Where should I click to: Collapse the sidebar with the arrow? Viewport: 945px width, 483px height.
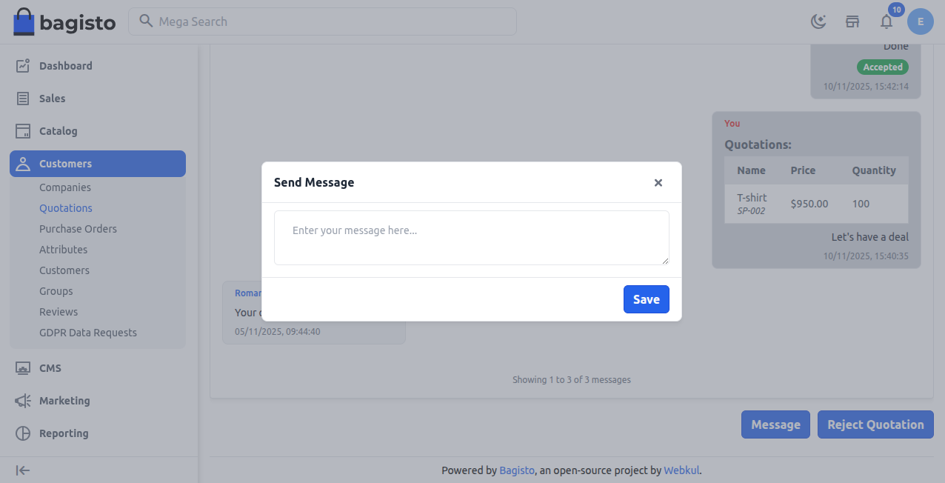click(22, 470)
